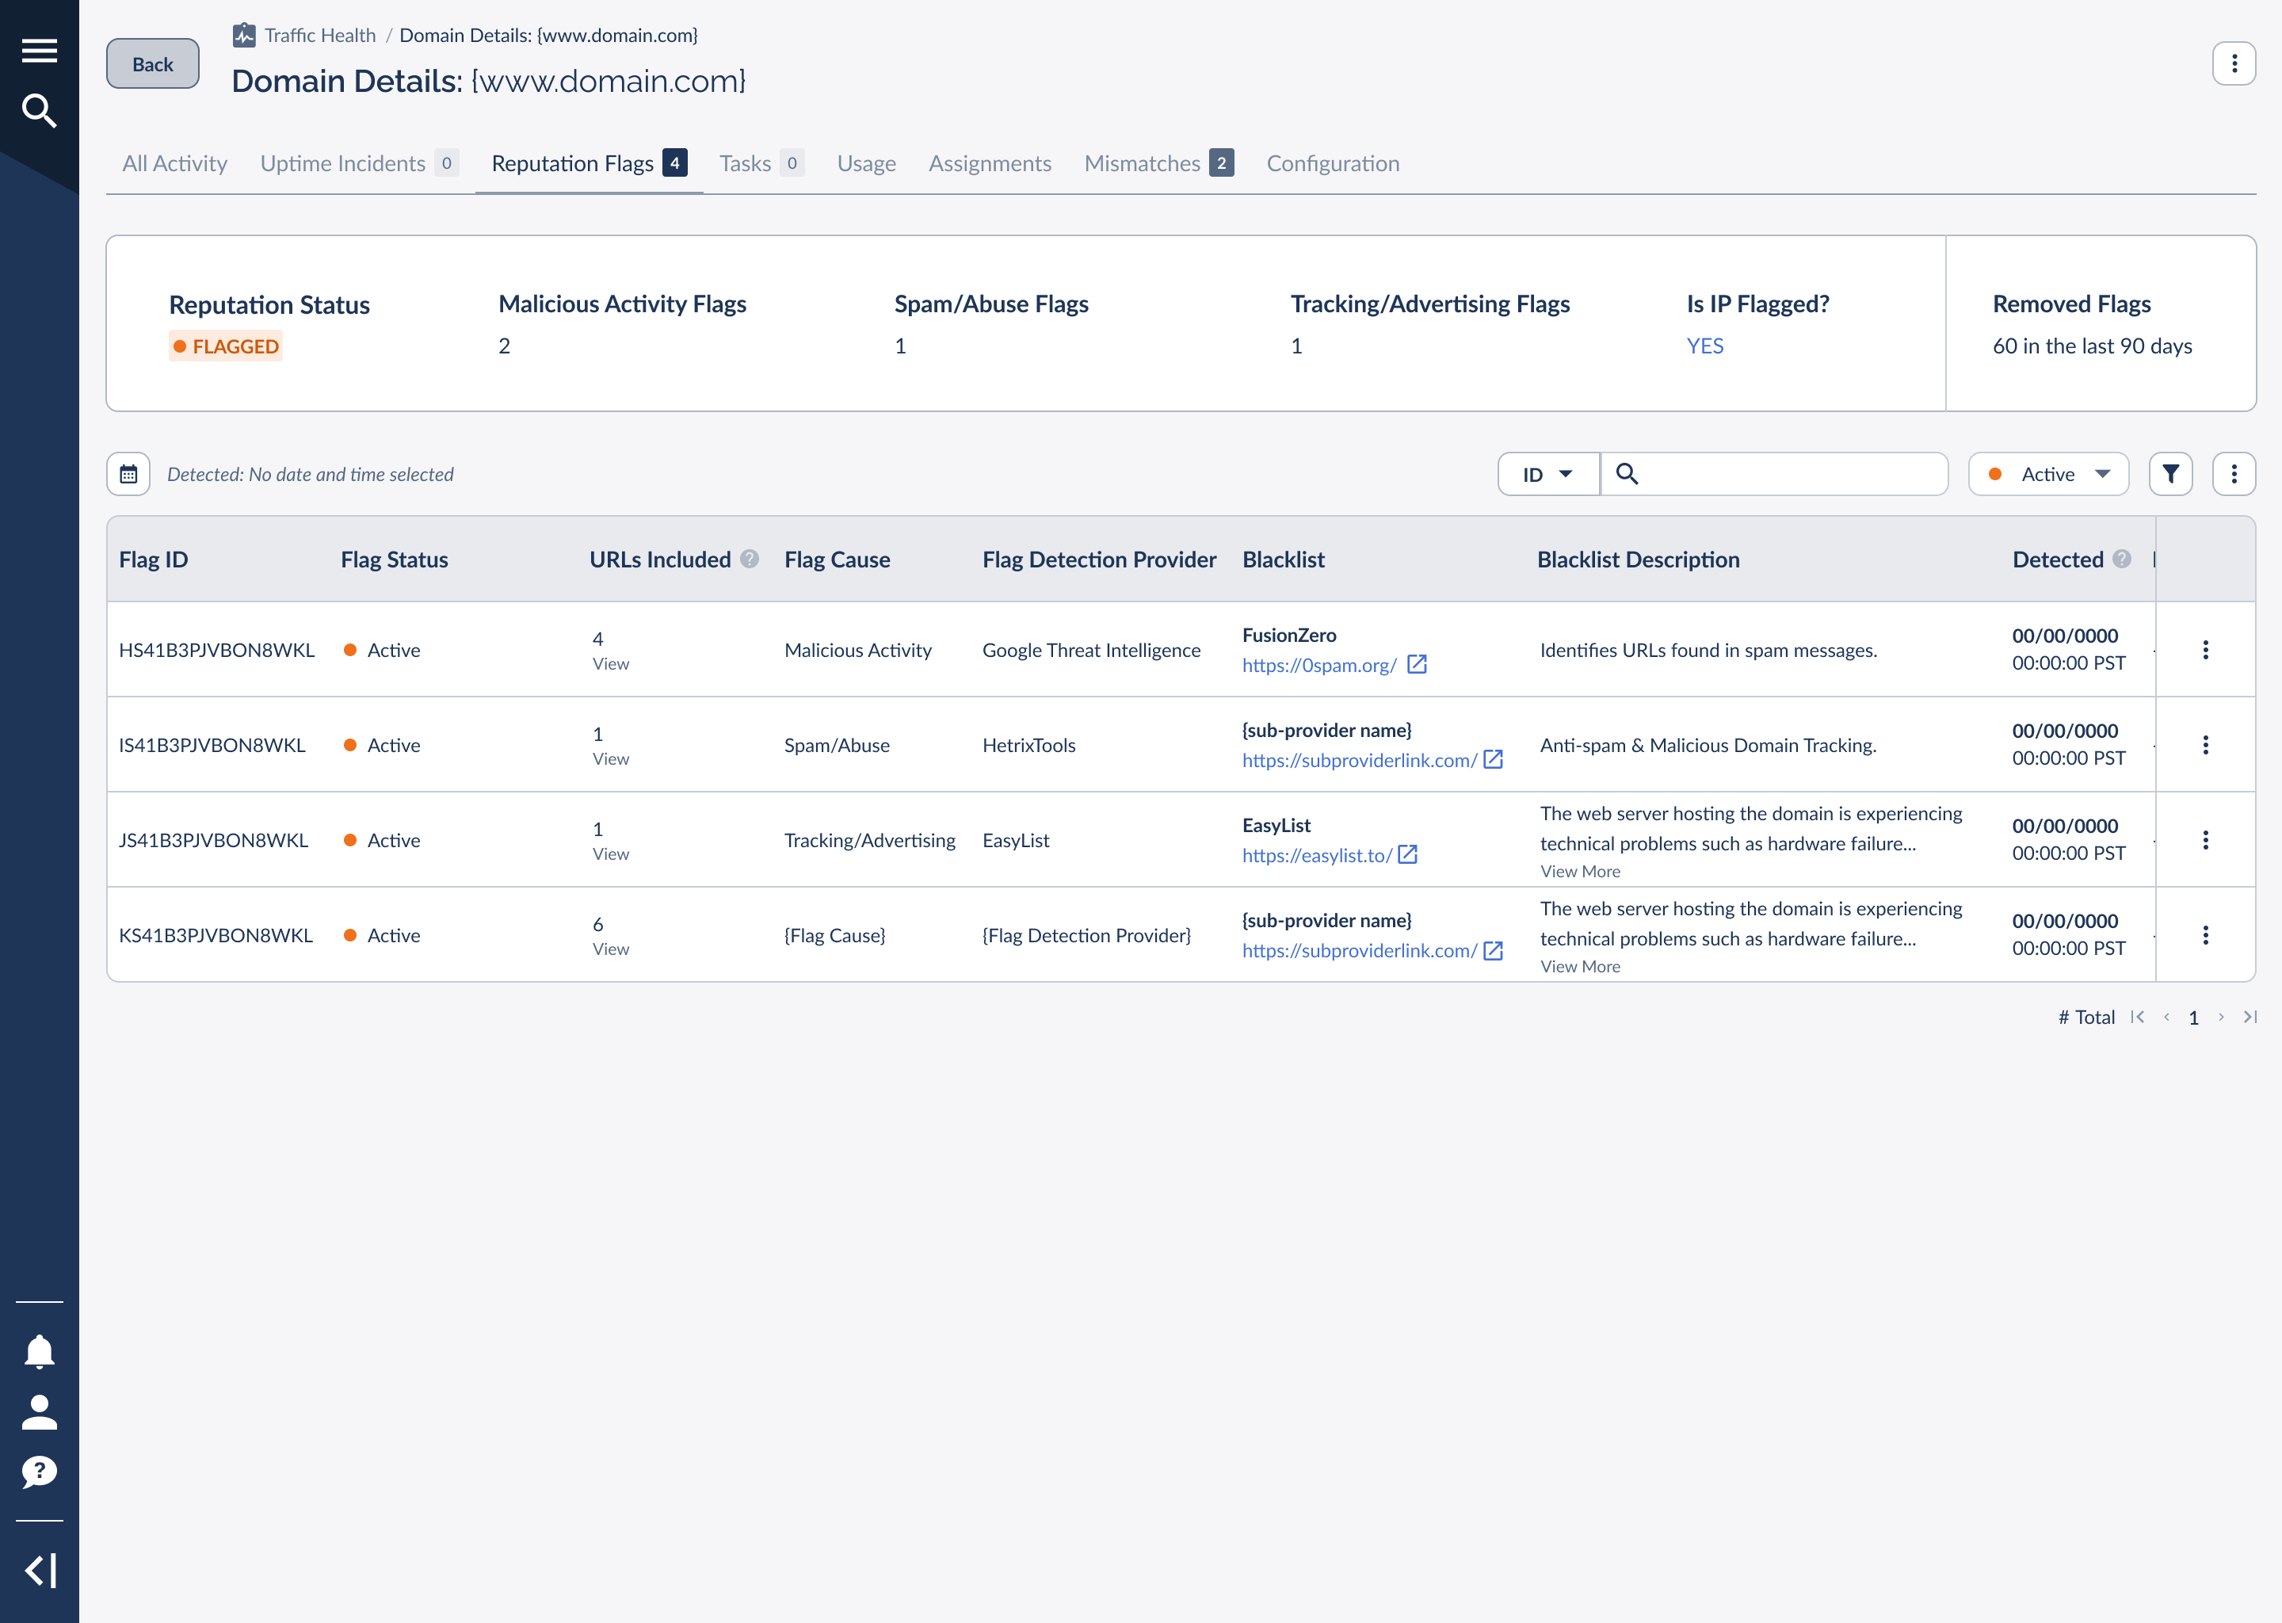This screenshot has width=2282, height=1623.
Task: Open https://0spam.org/ link
Action: click(x=1318, y=665)
